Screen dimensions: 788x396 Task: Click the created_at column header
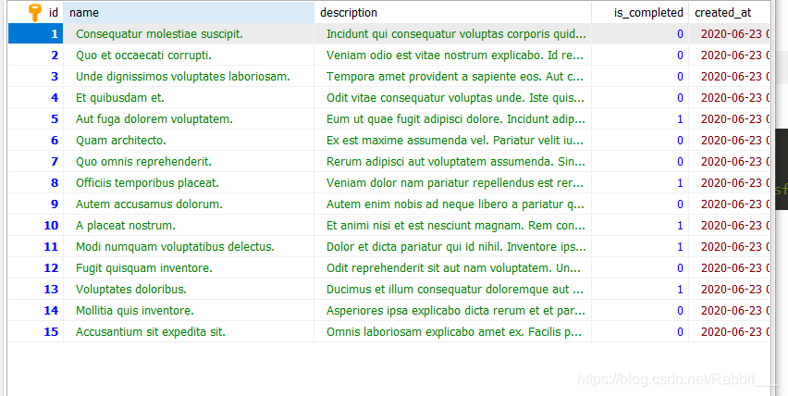pos(729,13)
